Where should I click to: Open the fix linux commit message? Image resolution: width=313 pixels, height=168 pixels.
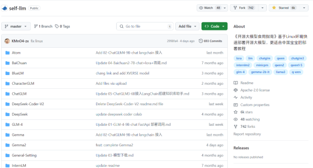[37, 41]
